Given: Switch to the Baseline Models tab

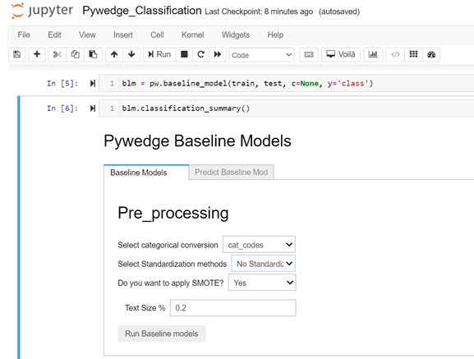Looking at the screenshot, I should [146, 173].
